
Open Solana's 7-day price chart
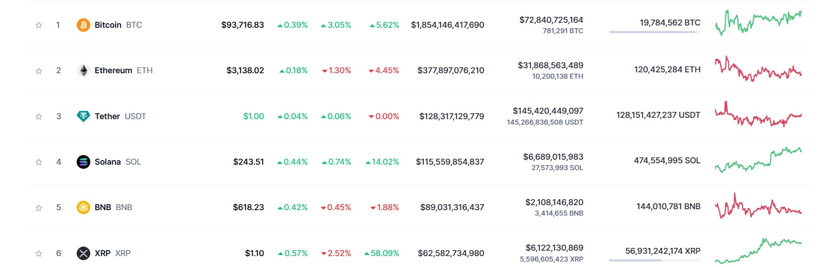pos(758,160)
